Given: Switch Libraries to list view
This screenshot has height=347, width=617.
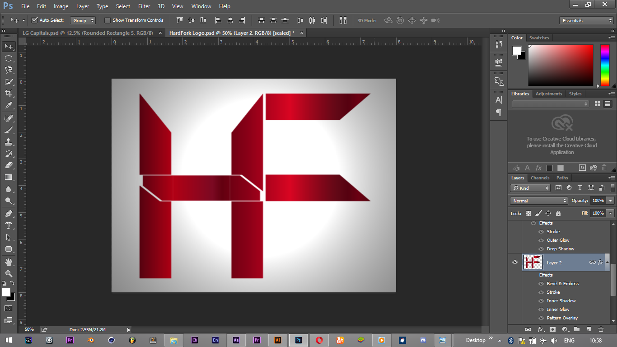Looking at the screenshot, I should click(x=608, y=104).
